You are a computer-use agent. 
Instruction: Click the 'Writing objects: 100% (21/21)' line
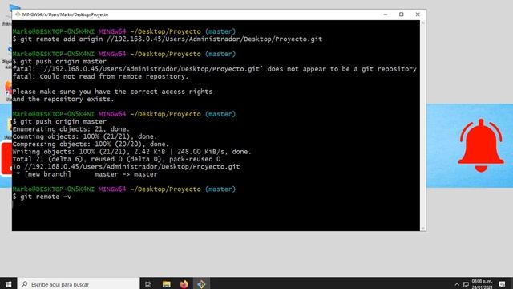click(x=131, y=152)
